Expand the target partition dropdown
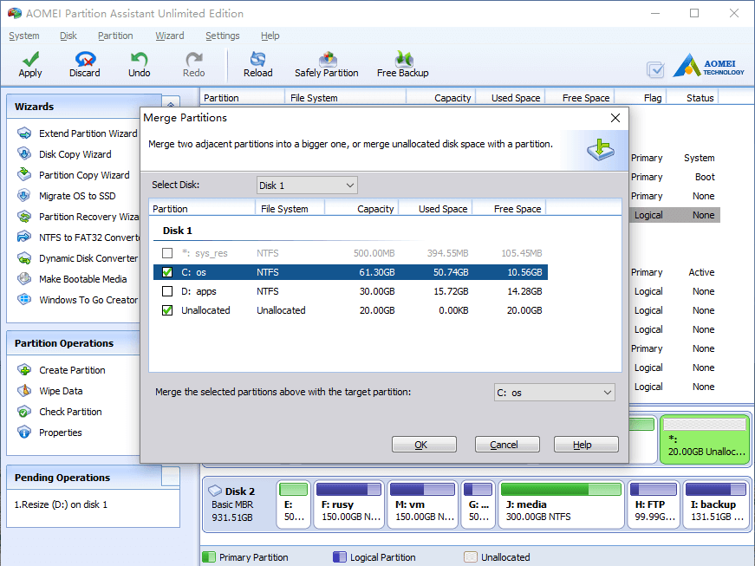Screen dimensions: 755x566 (554, 393)
